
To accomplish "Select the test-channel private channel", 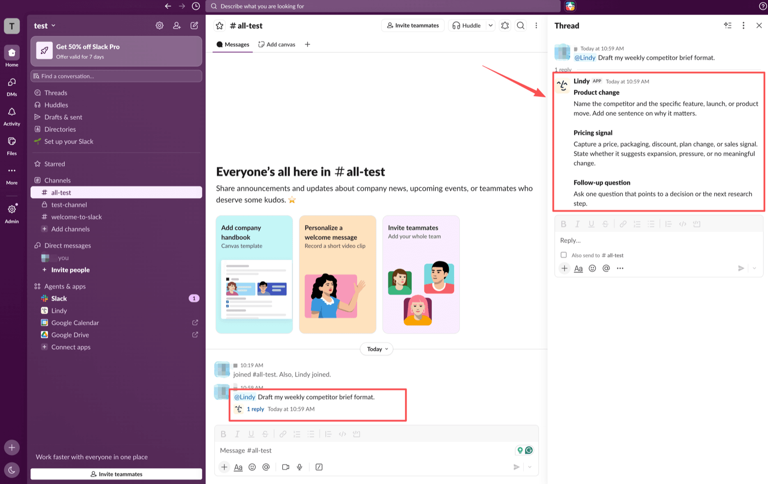I will coord(116,205).
